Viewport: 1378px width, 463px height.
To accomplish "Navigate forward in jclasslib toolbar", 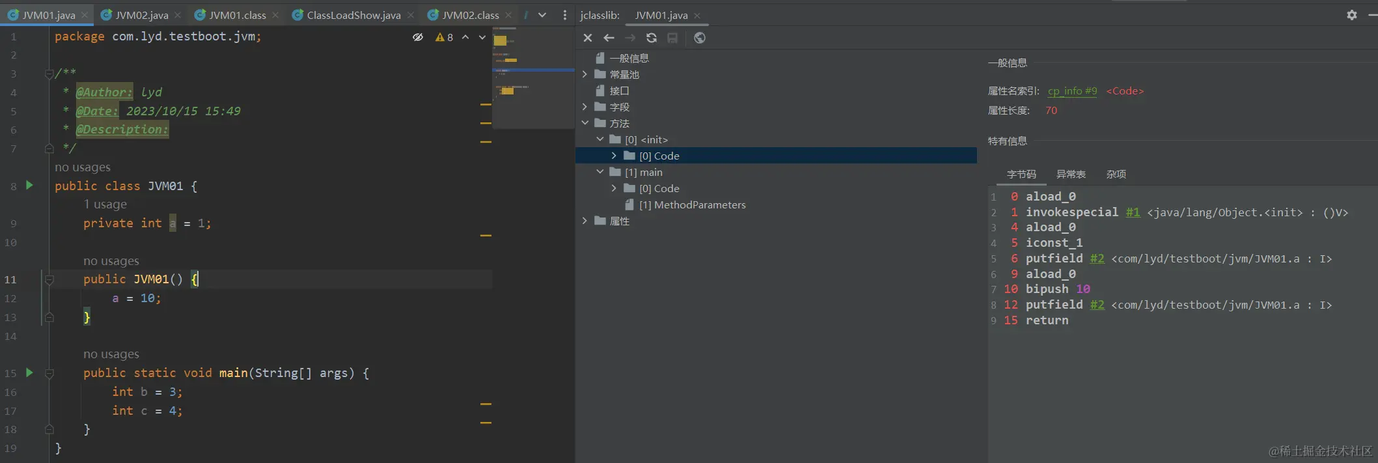I will point(630,38).
